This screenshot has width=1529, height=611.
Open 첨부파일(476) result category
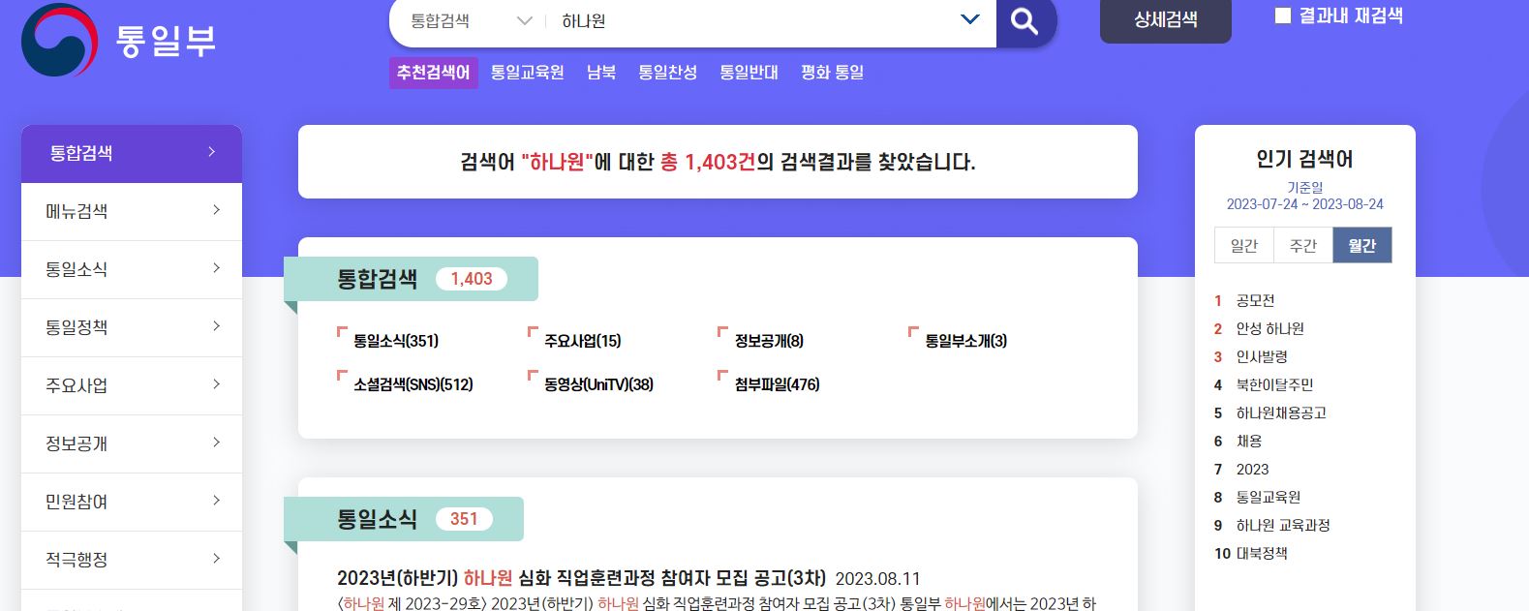[777, 384]
